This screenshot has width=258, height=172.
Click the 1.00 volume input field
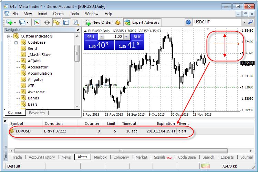pyautogui.click(x=114, y=36)
